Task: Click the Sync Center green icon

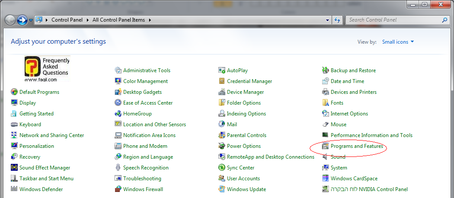Action: (222, 168)
